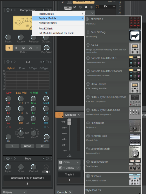Set compressor ratio to 8

tap(16, 48)
